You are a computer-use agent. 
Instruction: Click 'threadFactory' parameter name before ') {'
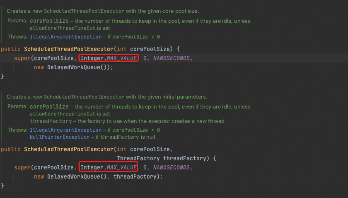[x=185, y=159]
